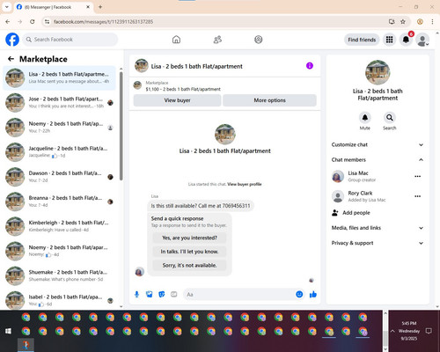Bookmark this page with the star icon
Image resolution: width=440 pixels, height=352 pixels.
[x=403, y=22]
